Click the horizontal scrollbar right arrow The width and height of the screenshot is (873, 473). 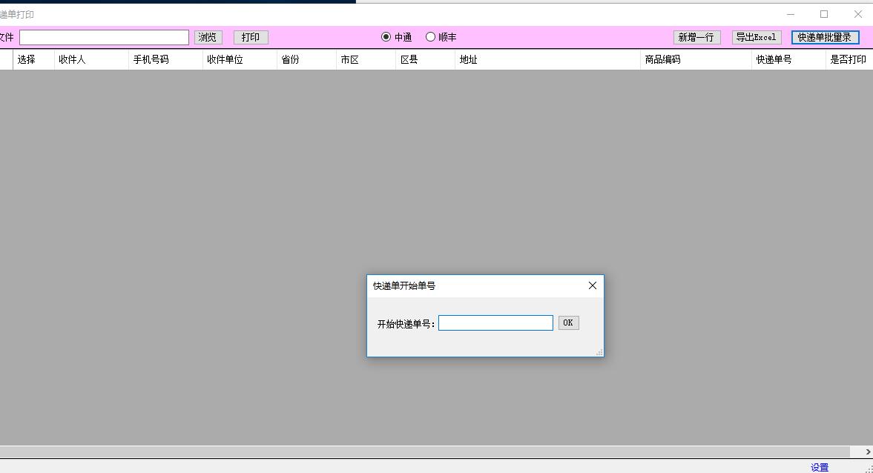click(867, 451)
